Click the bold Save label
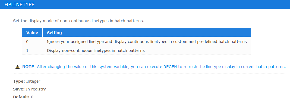The image size is (290, 101). [x=19, y=89]
